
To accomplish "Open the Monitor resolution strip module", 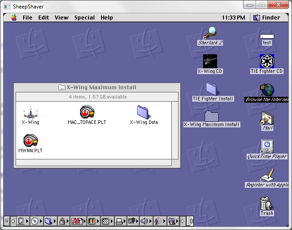I will [107, 221].
